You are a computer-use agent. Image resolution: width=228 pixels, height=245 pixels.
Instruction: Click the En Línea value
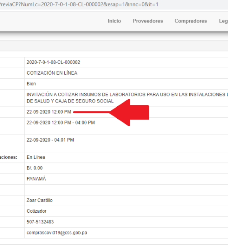[x=36, y=157]
